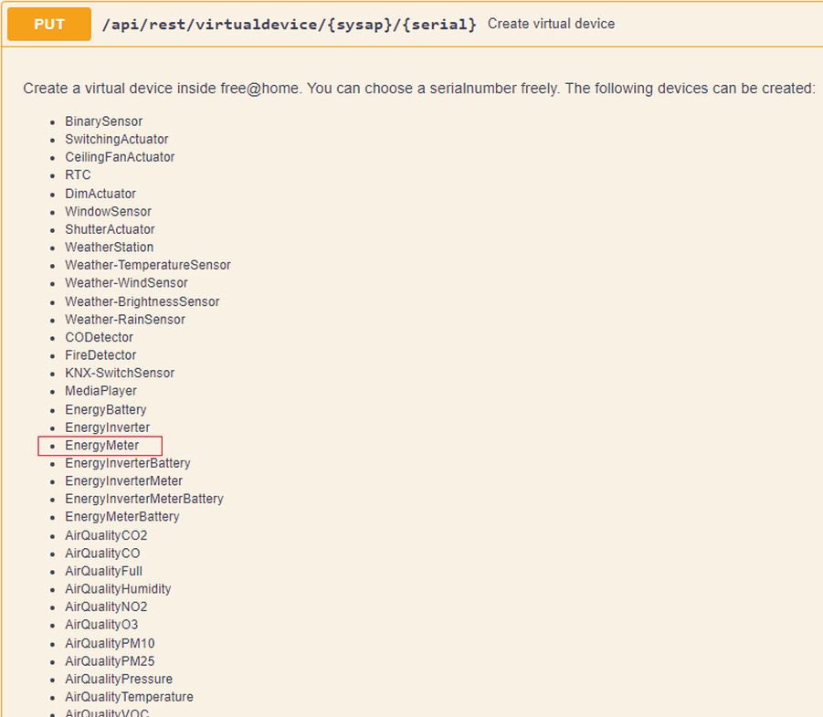Click the description paragraph mentioning free@home
Viewport: 823px width, 717px height.
click(x=419, y=89)
